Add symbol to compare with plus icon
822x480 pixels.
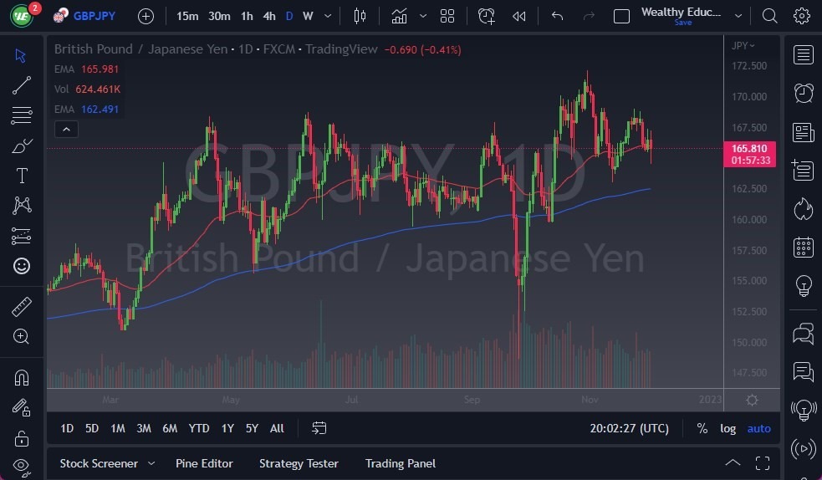[146, 16]
